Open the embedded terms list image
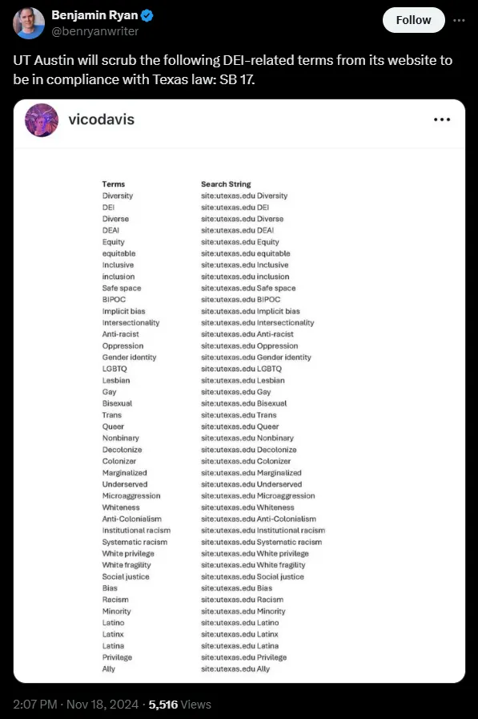Viewport: 478px width, 719px height. pyautogui.click(x=239, y=415)
